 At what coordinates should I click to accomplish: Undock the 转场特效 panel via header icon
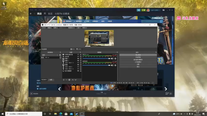tap(60, 52)
